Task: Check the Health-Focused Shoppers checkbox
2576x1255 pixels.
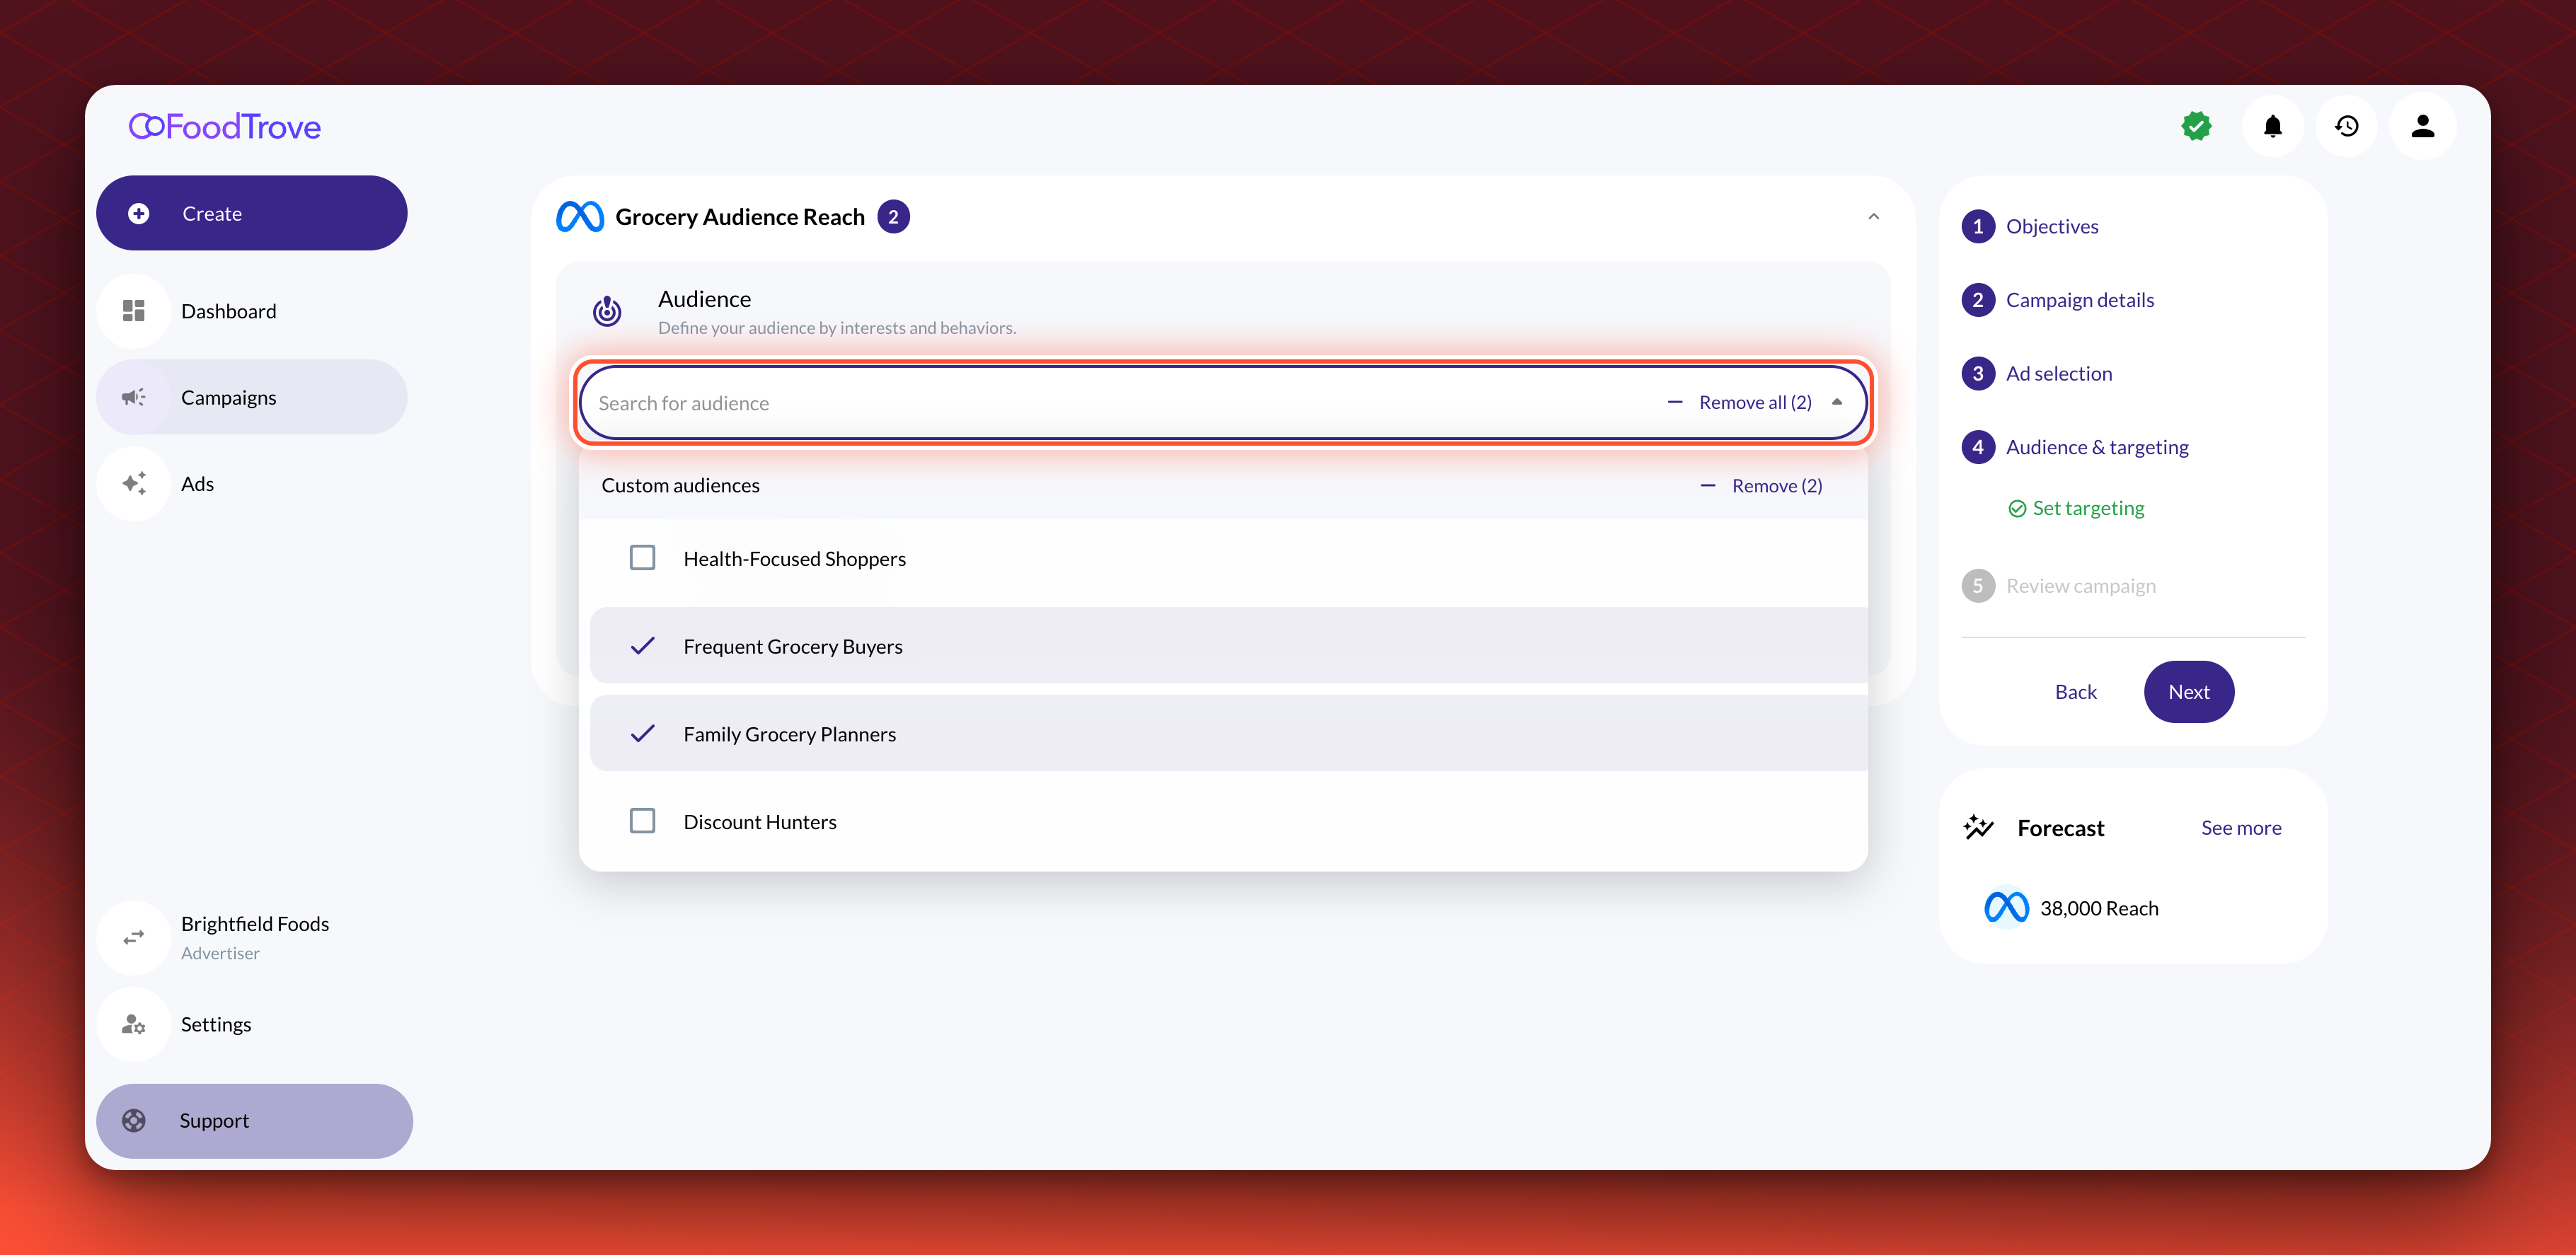Action: click(642, 558)
